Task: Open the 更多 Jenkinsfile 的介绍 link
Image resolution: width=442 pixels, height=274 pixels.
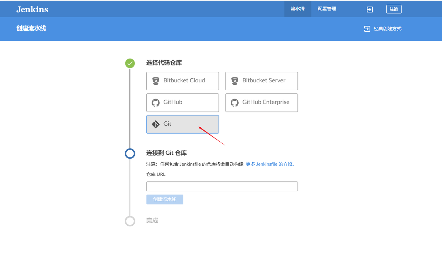Action: tap(269, 164)
